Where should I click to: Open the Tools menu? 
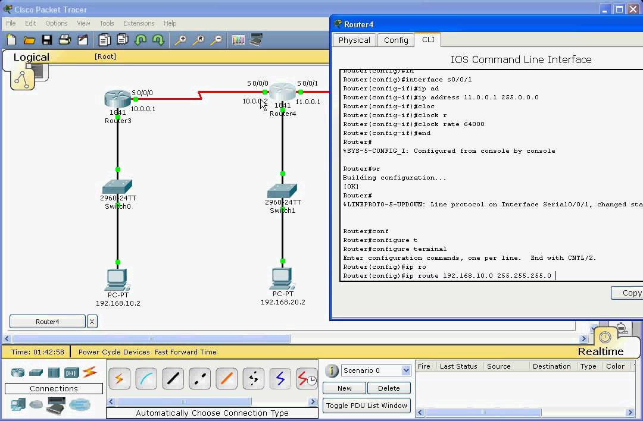(107, 23)
